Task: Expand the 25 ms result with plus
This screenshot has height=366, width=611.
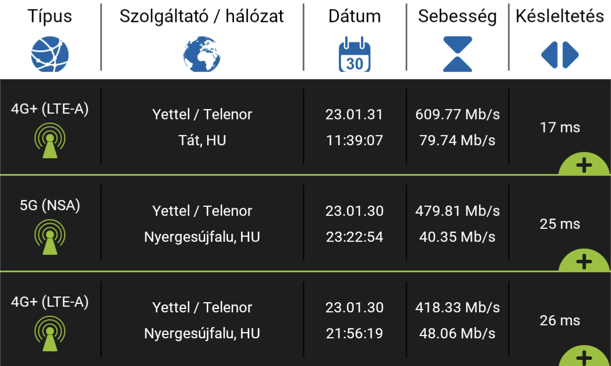Action: (584, 262)
